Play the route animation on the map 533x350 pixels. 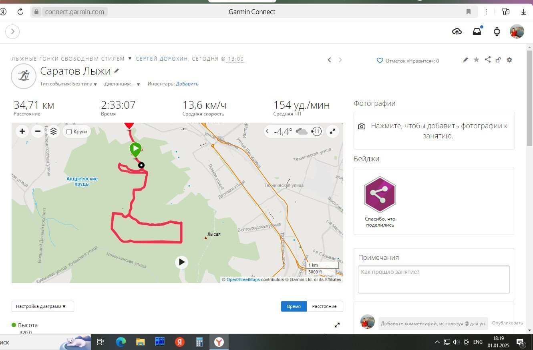(182, 262)
